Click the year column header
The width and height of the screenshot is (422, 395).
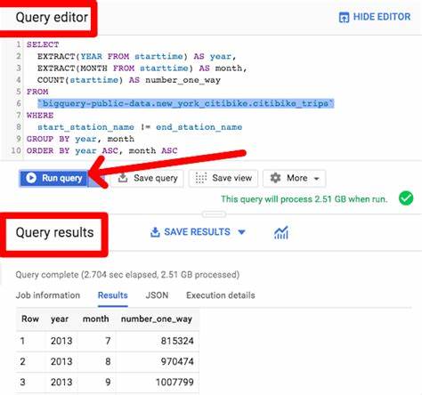coord(60,319)
